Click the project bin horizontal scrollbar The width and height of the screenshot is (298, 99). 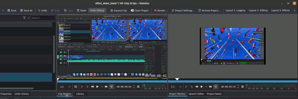click(x=17, y=88)
